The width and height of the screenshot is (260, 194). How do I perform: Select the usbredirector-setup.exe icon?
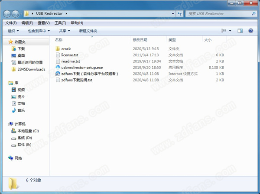(58, 68)
